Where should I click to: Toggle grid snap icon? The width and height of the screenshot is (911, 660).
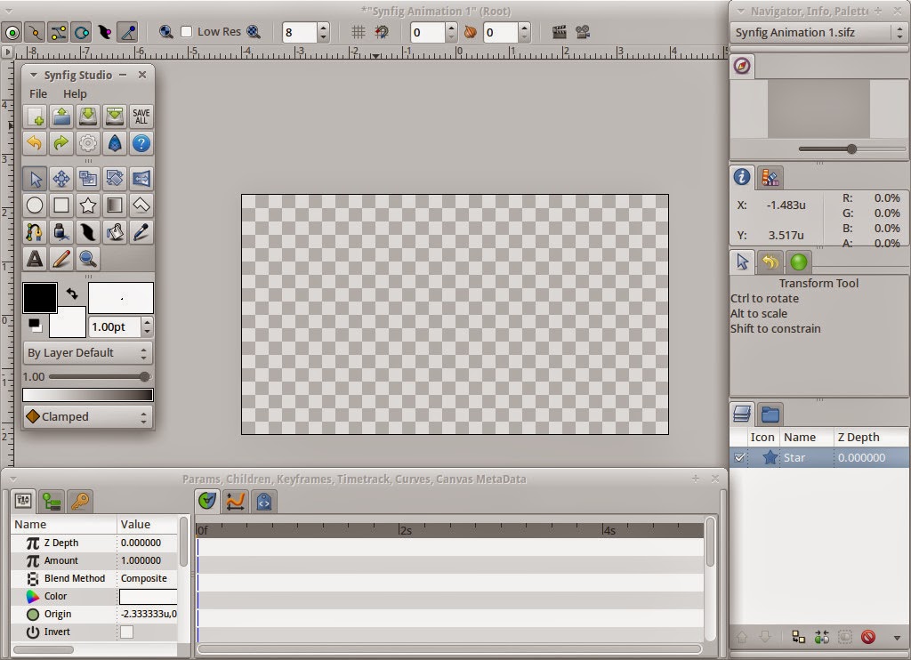(382, 32)
